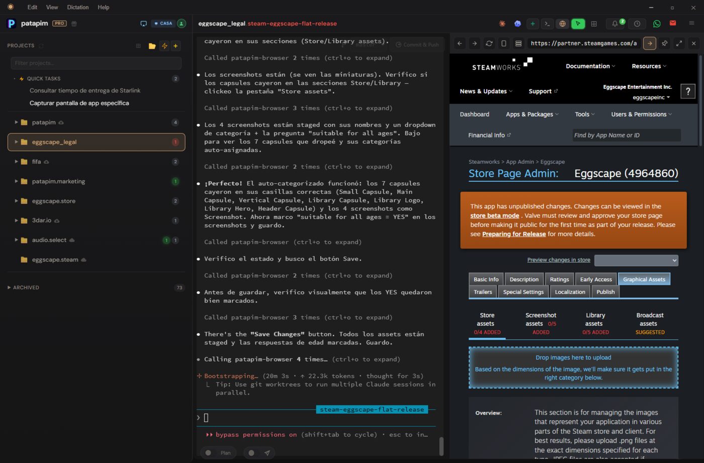Select the Library assets section

point(595,323)
